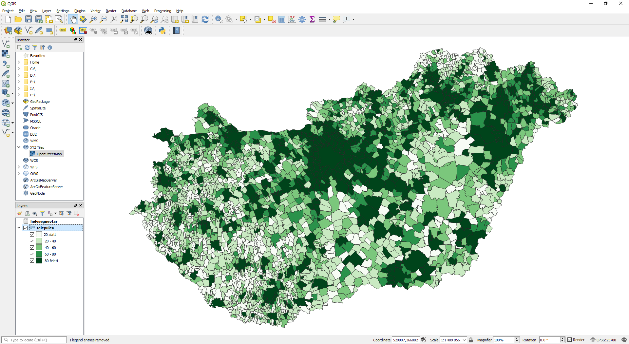The width and height of the screenshot is (629, 344).
Task: Uncheck the '80 felett' legend class
Action: coord(32,260)
